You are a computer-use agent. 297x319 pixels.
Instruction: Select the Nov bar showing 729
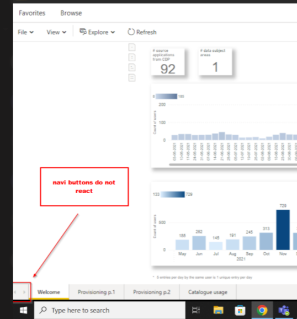pyautogui.click(x=283, y=230)
